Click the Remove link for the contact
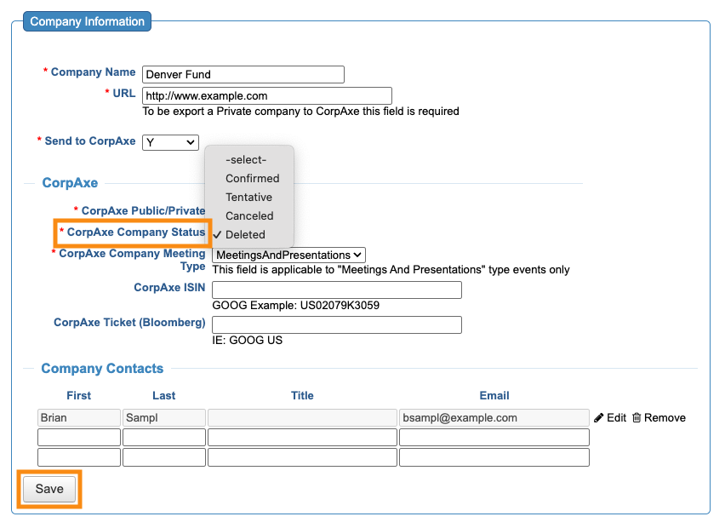The width and height of the screenshot is (725, 528). (x=665, y=417)
